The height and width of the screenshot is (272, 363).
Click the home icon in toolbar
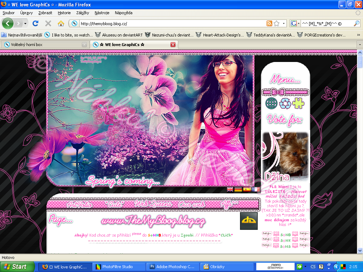pyautogui.click(x=61, y=24)
